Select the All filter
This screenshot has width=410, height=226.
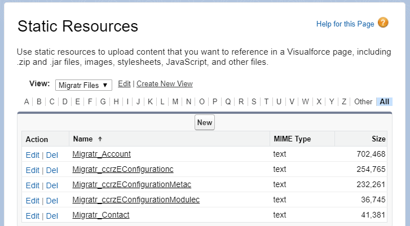pos(385,101)
